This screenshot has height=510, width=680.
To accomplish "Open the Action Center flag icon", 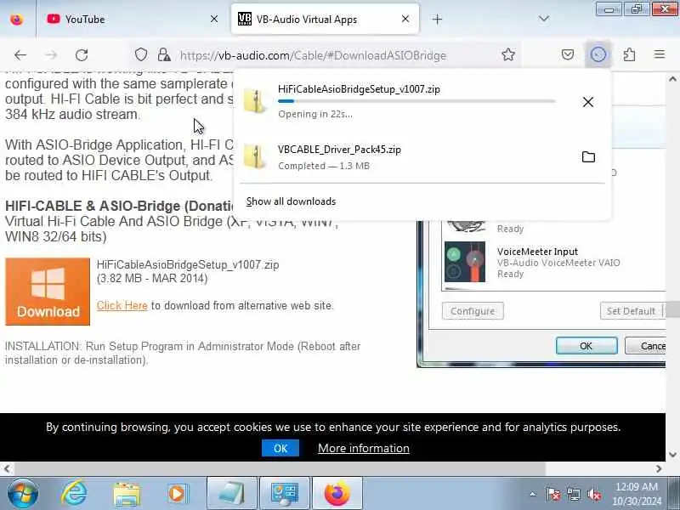I will coord(553,495).
